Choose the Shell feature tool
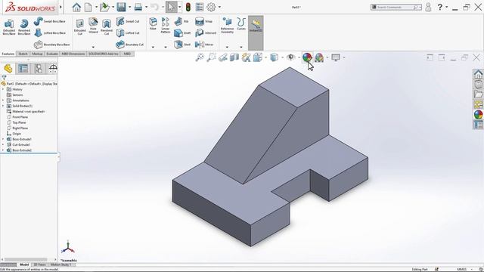 click(x=182, y=45)
